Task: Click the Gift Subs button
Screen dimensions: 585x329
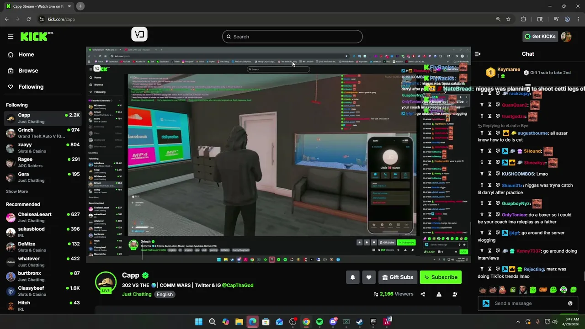Action: pos(398,277)
